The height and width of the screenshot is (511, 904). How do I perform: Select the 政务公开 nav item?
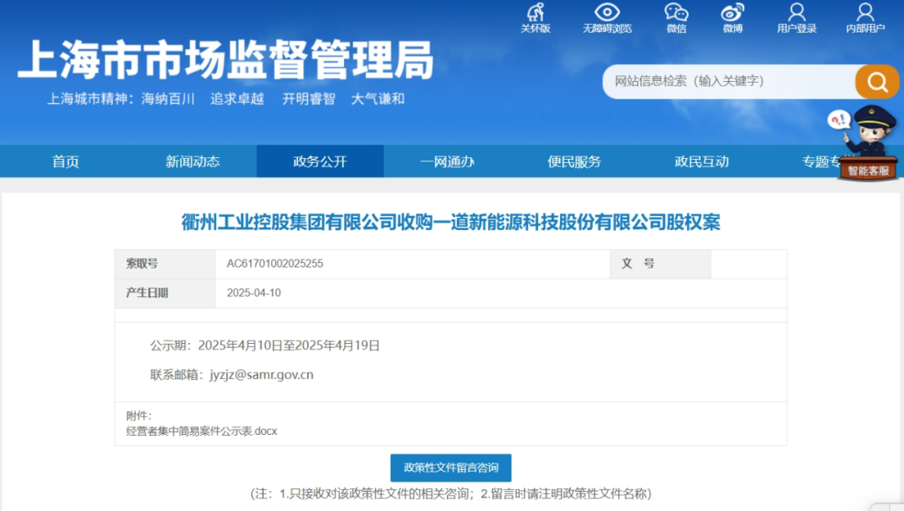pyautogui.click(x=320, y=161)
